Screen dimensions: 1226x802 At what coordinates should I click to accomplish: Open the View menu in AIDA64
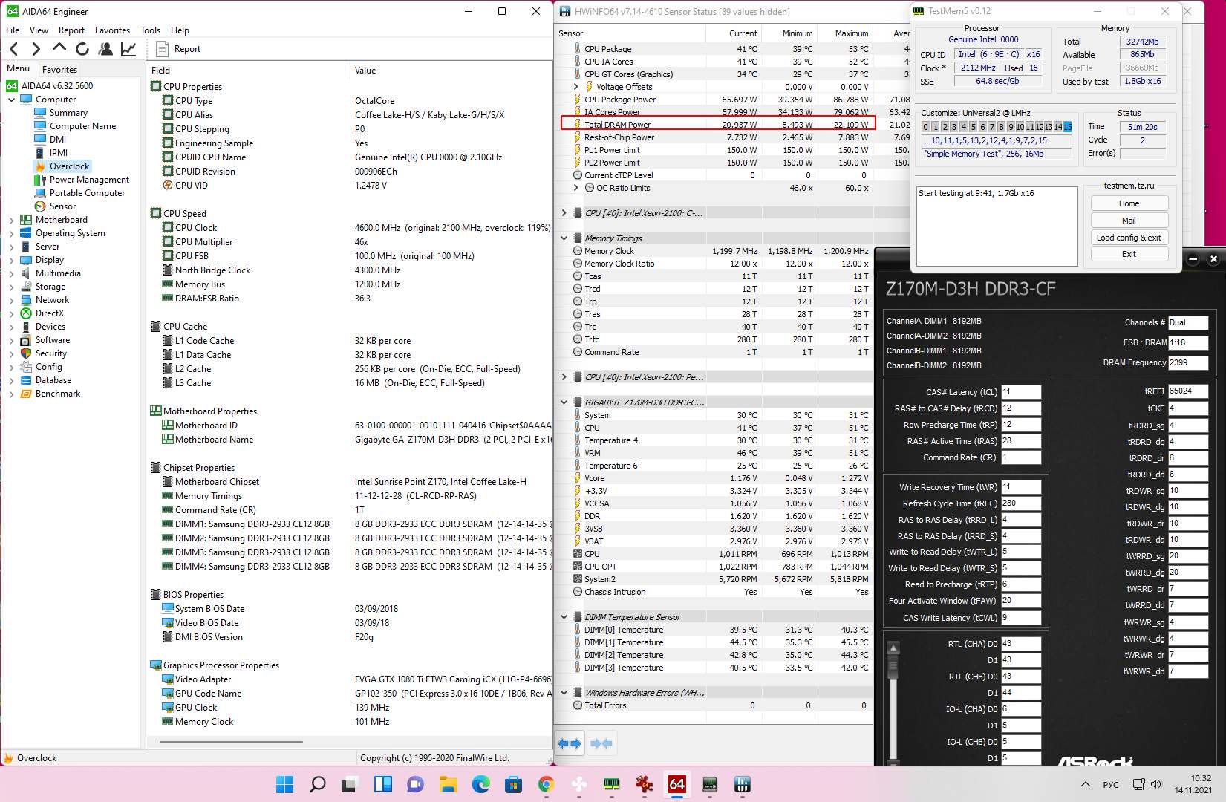pos(39,30)
